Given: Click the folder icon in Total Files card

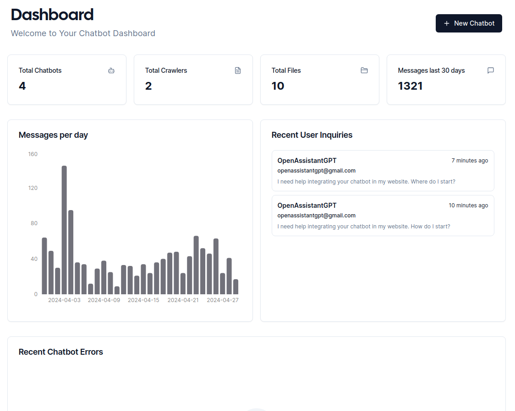Looking at the screenshot, I should (x=364, y=70).
